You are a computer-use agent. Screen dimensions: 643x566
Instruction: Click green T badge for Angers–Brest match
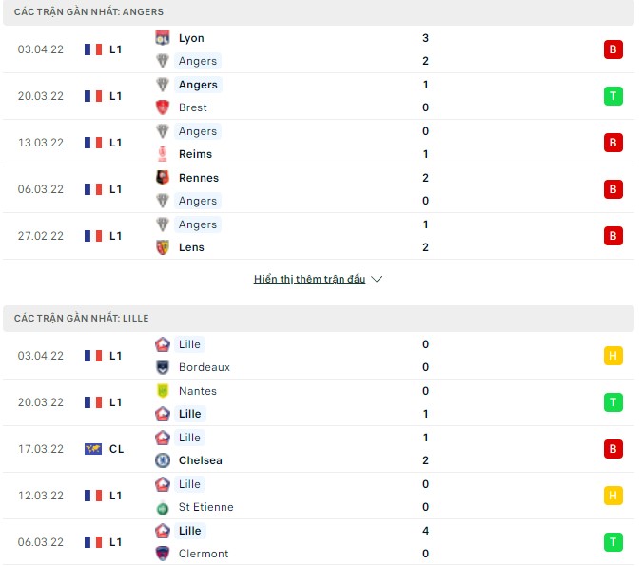(x=613, y=96)
